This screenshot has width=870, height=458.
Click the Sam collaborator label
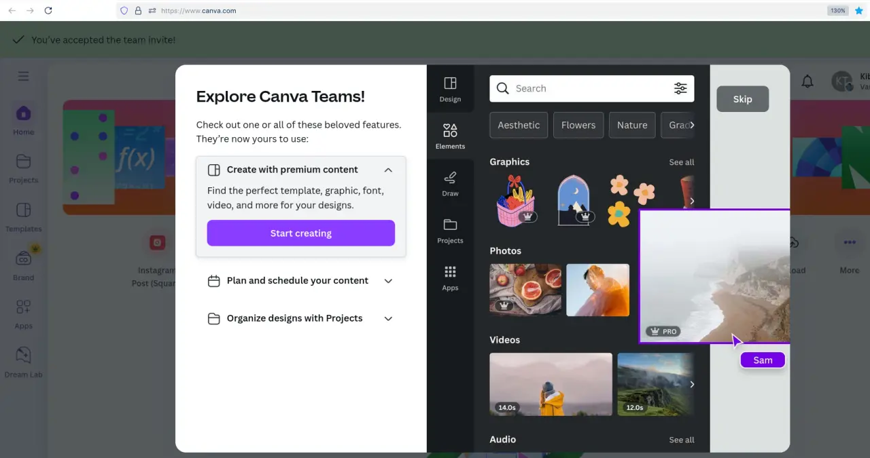click(763, 360)
